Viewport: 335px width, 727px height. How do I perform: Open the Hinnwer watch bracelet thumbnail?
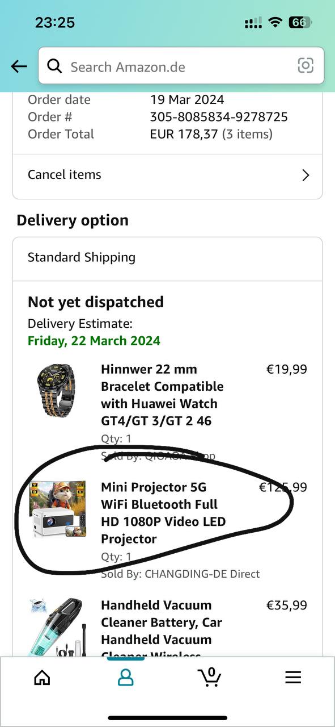(x=58, y=392)
